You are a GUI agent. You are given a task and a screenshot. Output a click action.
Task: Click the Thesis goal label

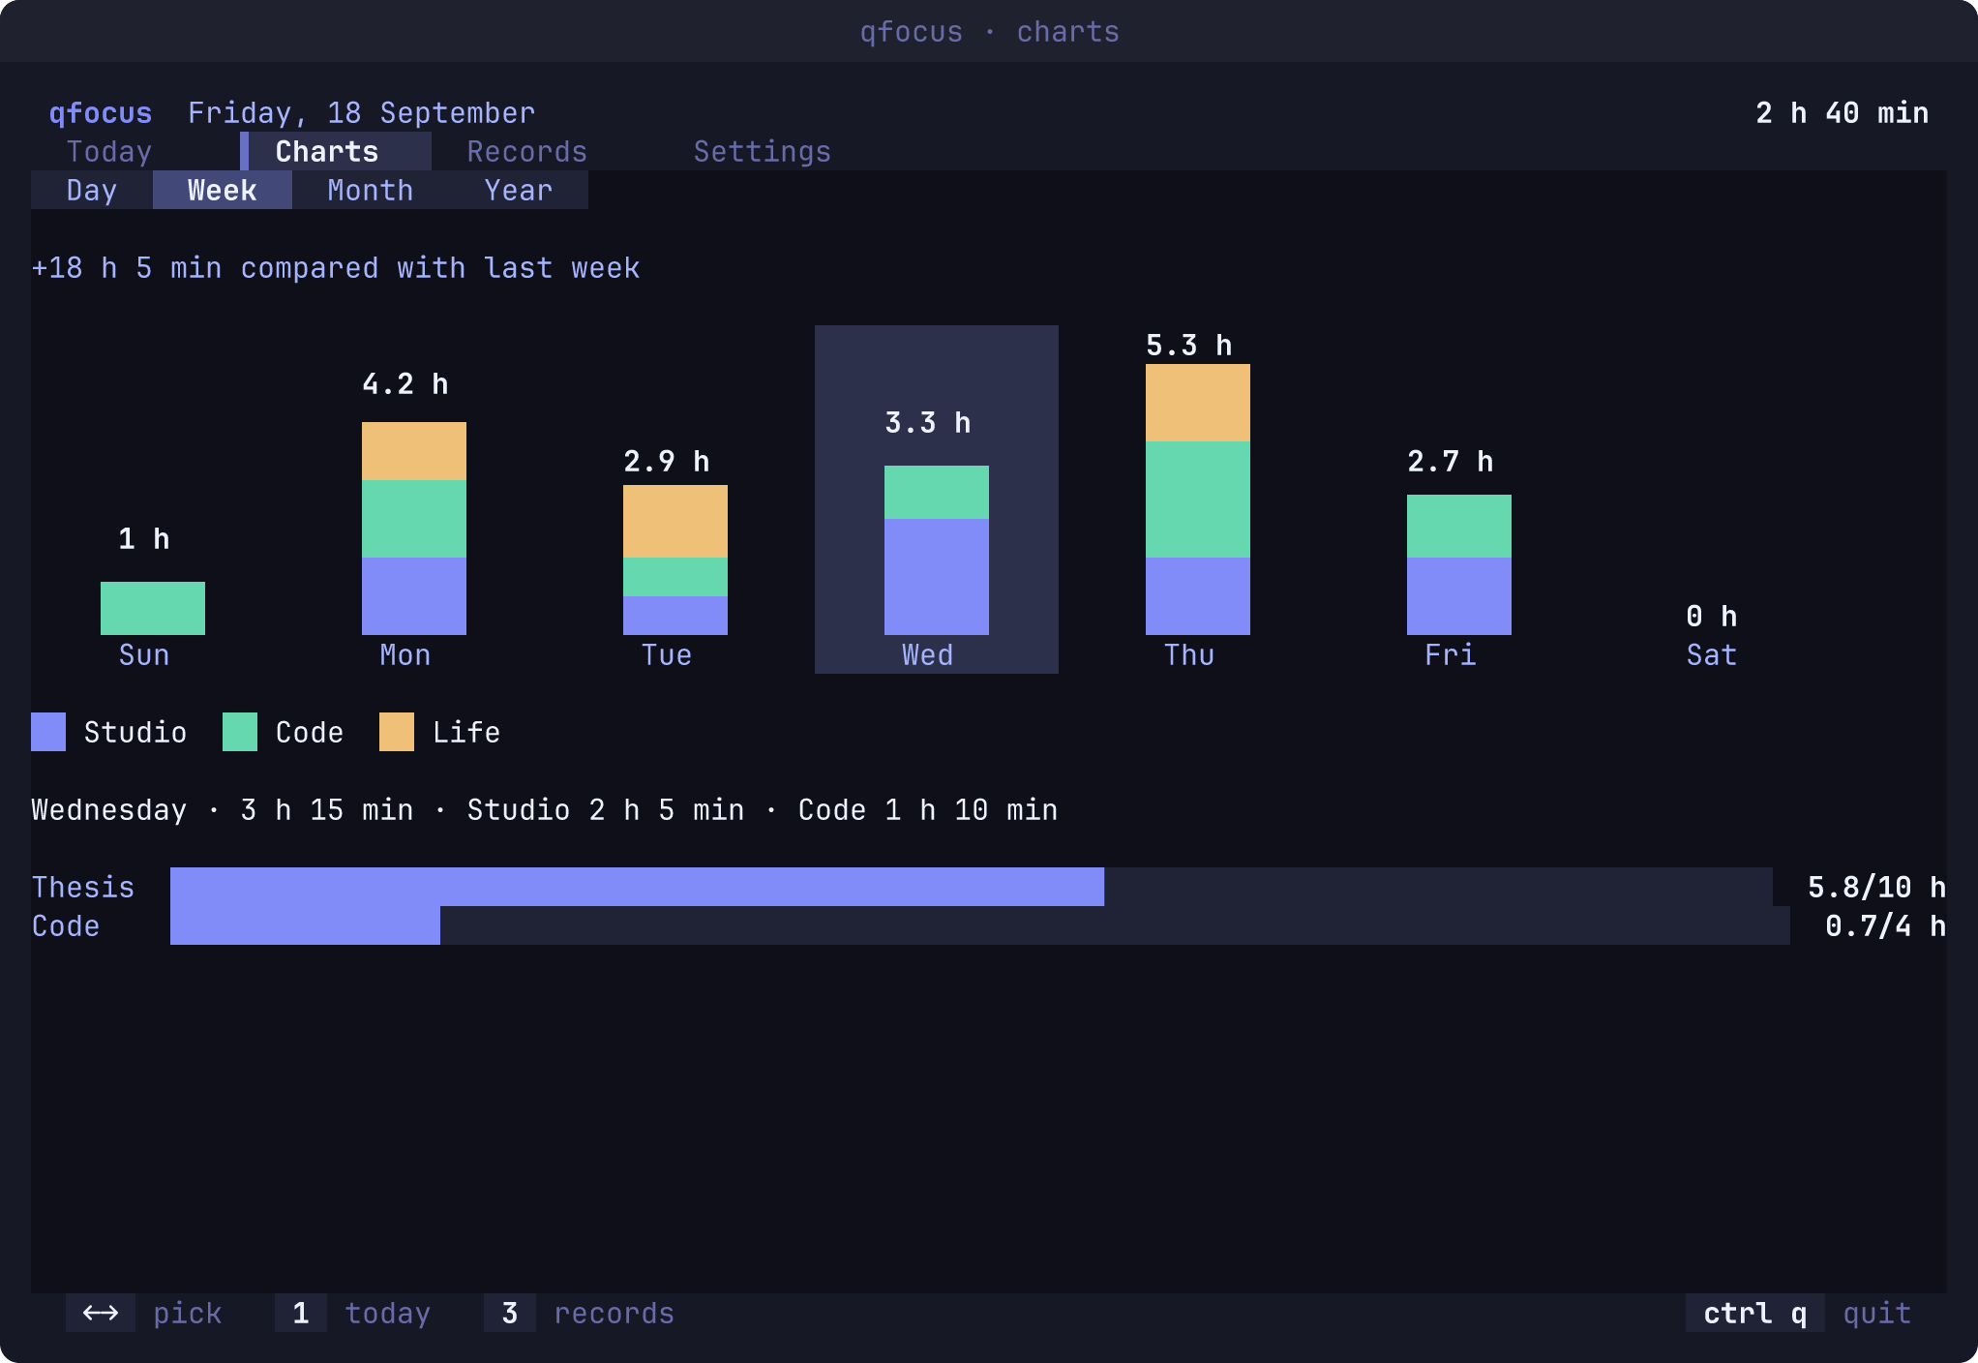pos(83,888)
